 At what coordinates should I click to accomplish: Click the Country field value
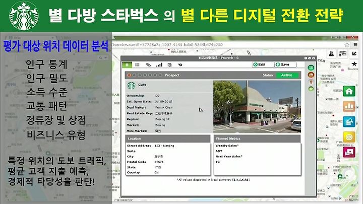point(156,173)
